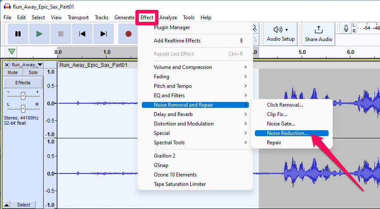The image size is (380, 209).
Task: Skip to start of track
Action: (x=82, y=34)
